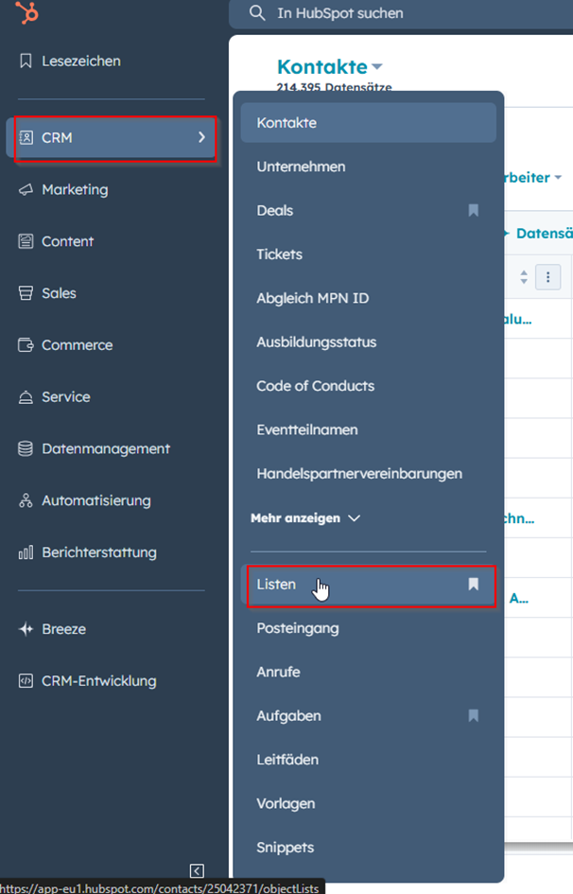Screen dimensions: 573x894
Task: Click the In HubSpot suchen field
Action: click(x=401, y=13)
